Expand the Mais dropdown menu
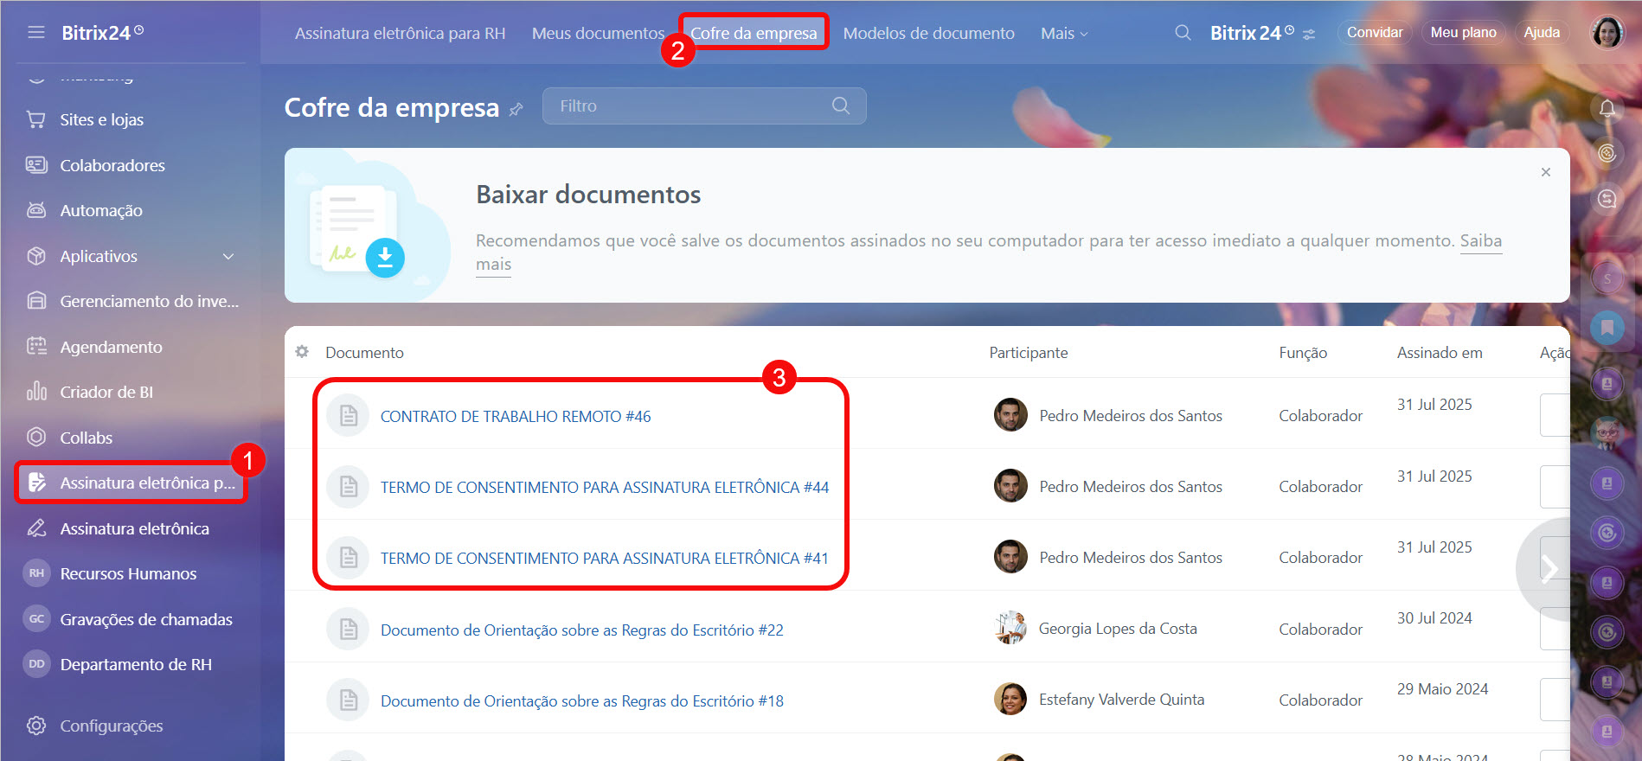1642x761 pixels. pyautogui.click(x=1064, y=33)
